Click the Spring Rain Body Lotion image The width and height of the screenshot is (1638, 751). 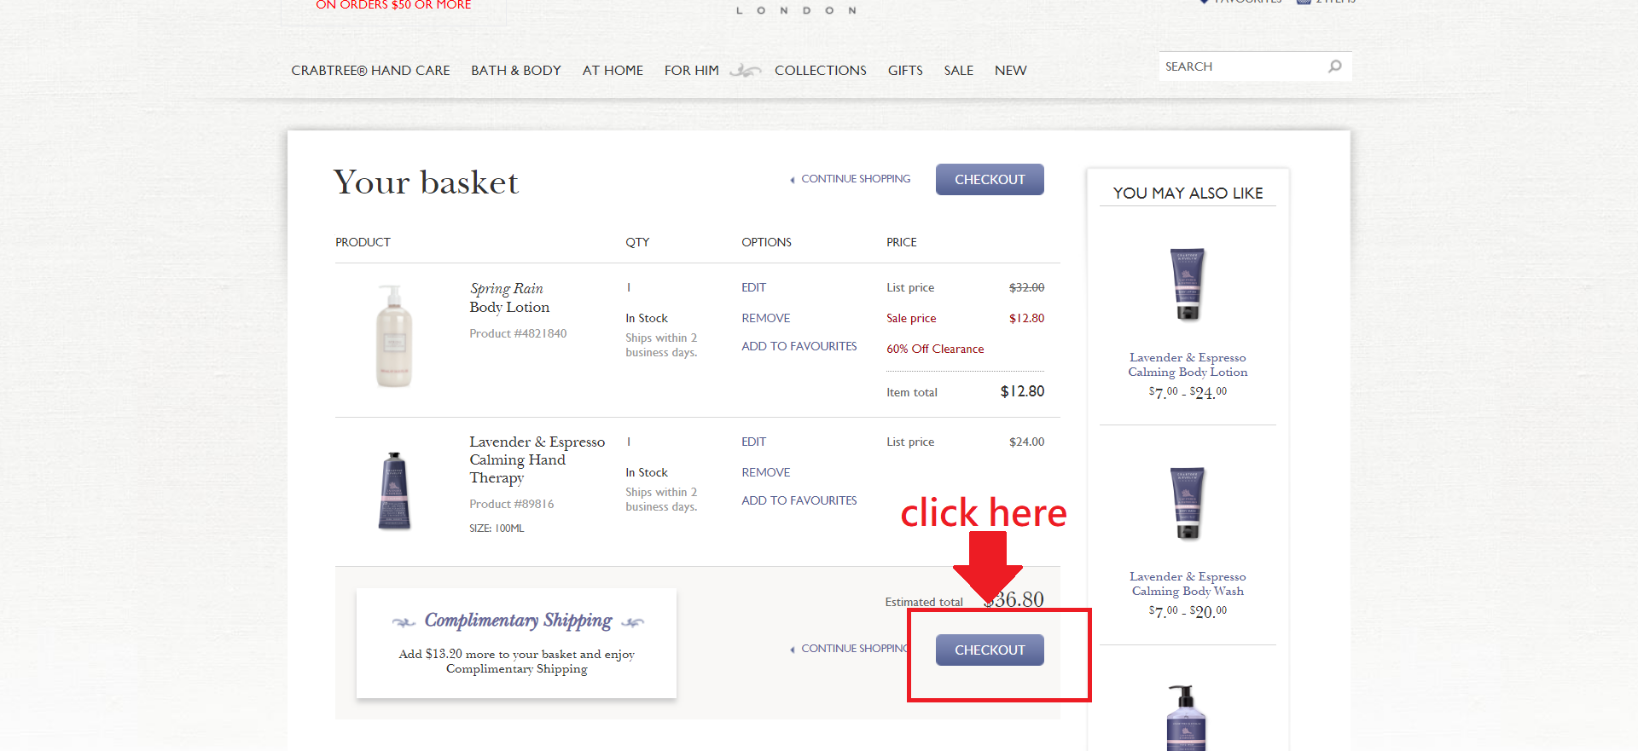coord(394,336)
